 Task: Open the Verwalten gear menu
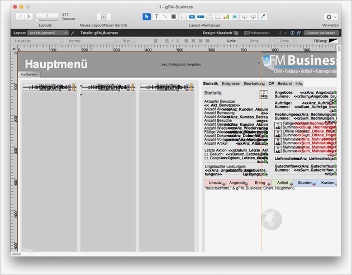click(x=331, y=17)
